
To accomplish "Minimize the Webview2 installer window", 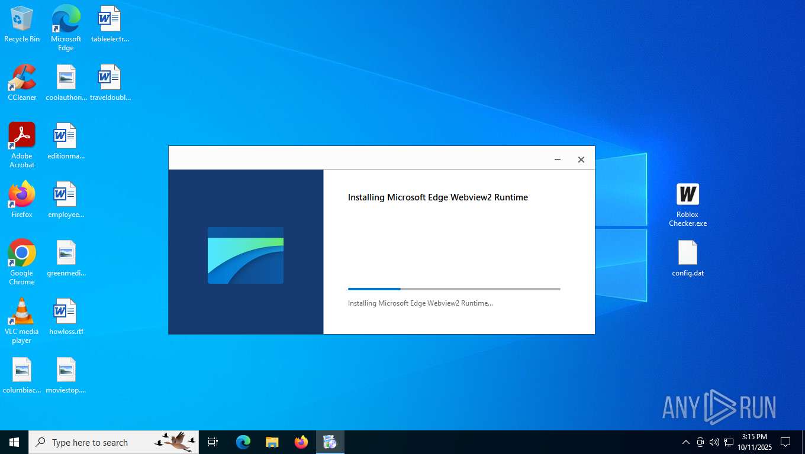I will pos(558,160).
